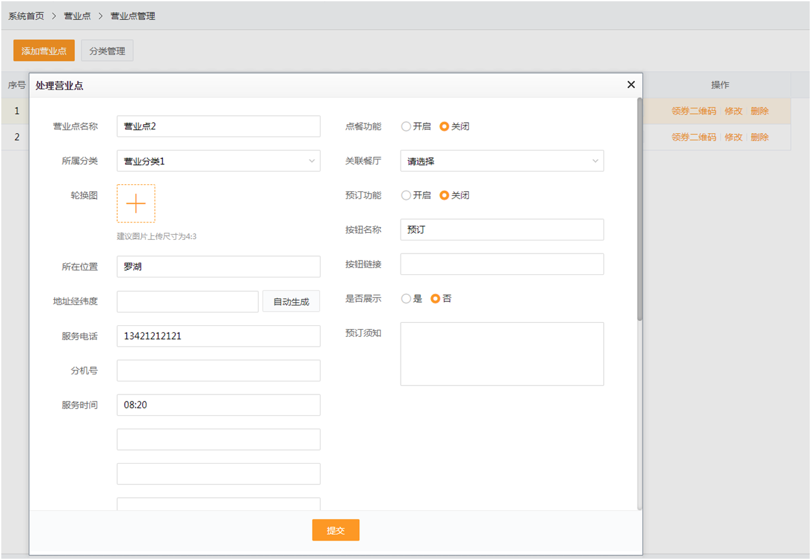The width and height of the screenshot is (811, 560).
Task: Open 营业点 breadcrumb item
Action: pos(77,16)
